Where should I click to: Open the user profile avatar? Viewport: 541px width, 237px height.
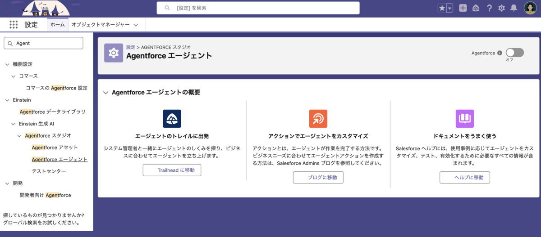tap(530, 8)
